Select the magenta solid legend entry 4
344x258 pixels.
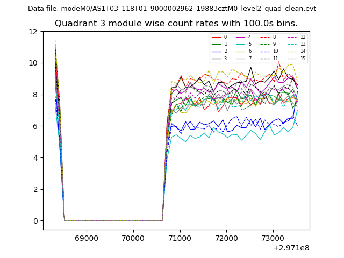coord(245,37)
